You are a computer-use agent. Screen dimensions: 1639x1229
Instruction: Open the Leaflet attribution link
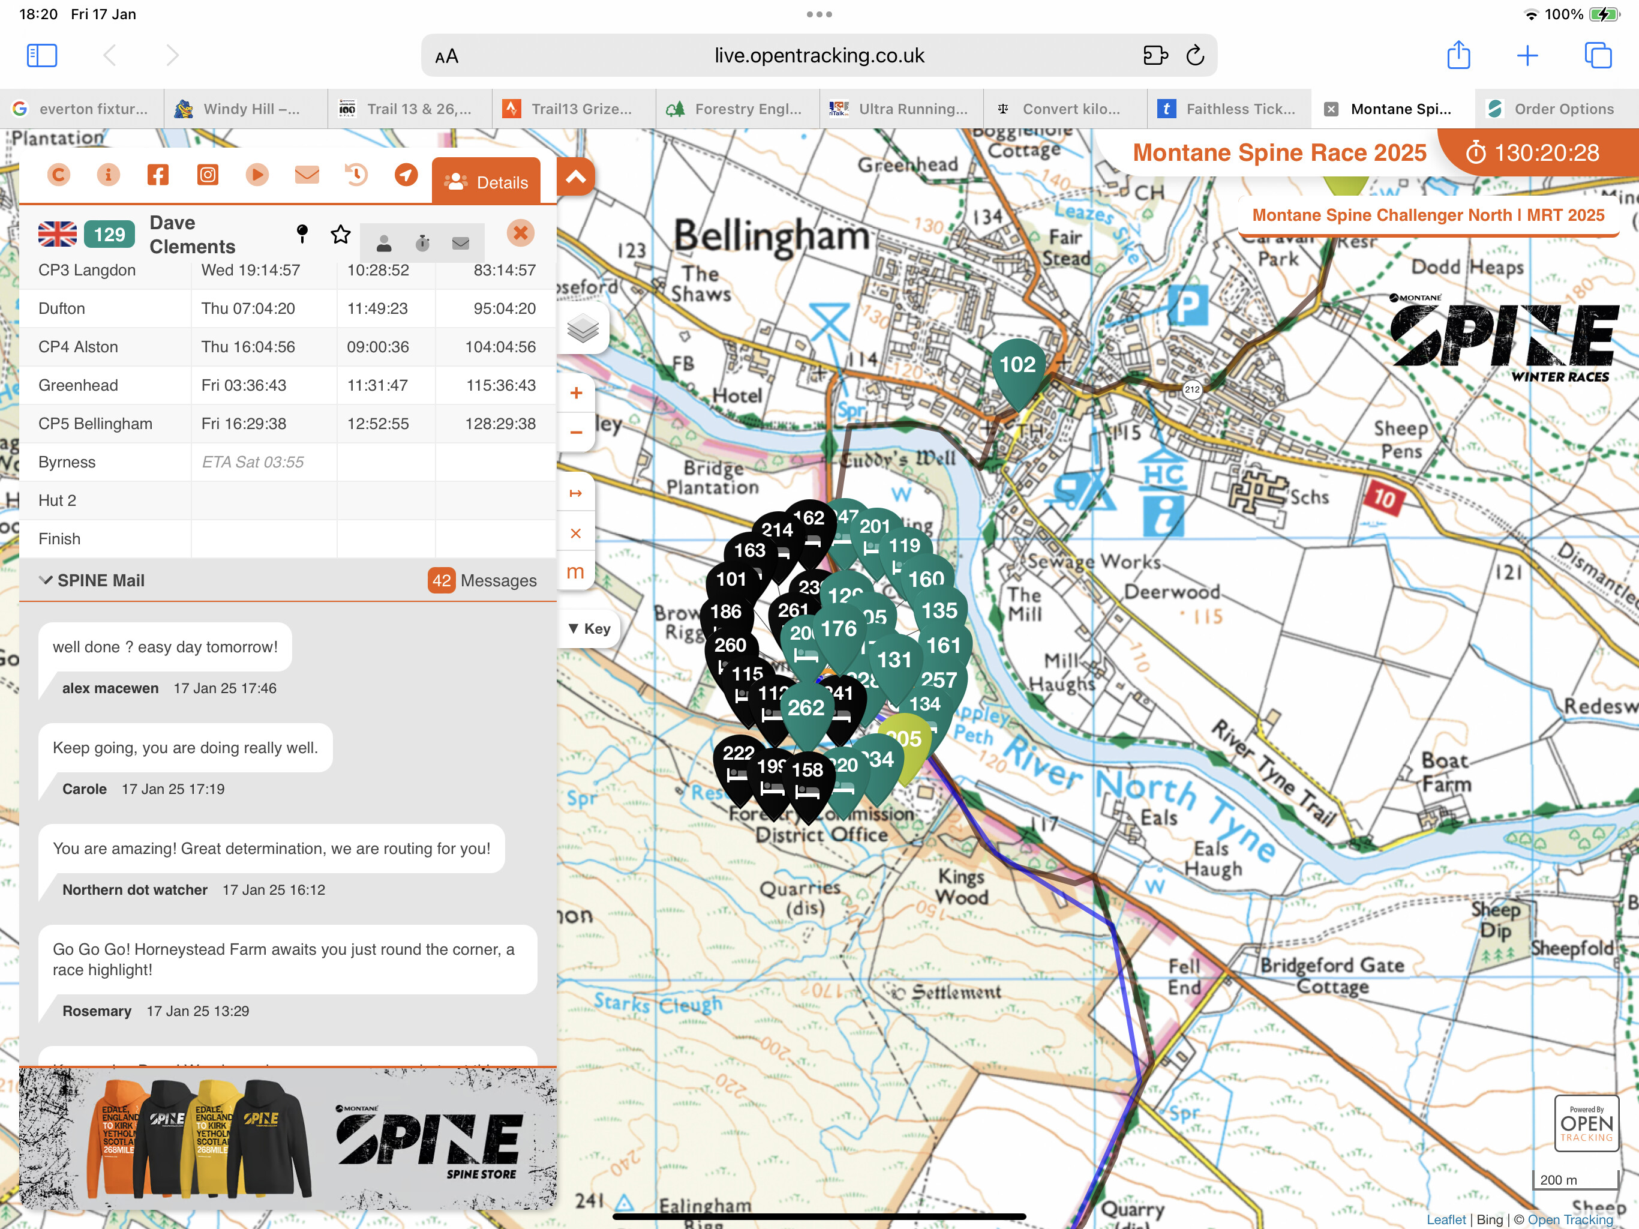[x=1446, y=1219]
